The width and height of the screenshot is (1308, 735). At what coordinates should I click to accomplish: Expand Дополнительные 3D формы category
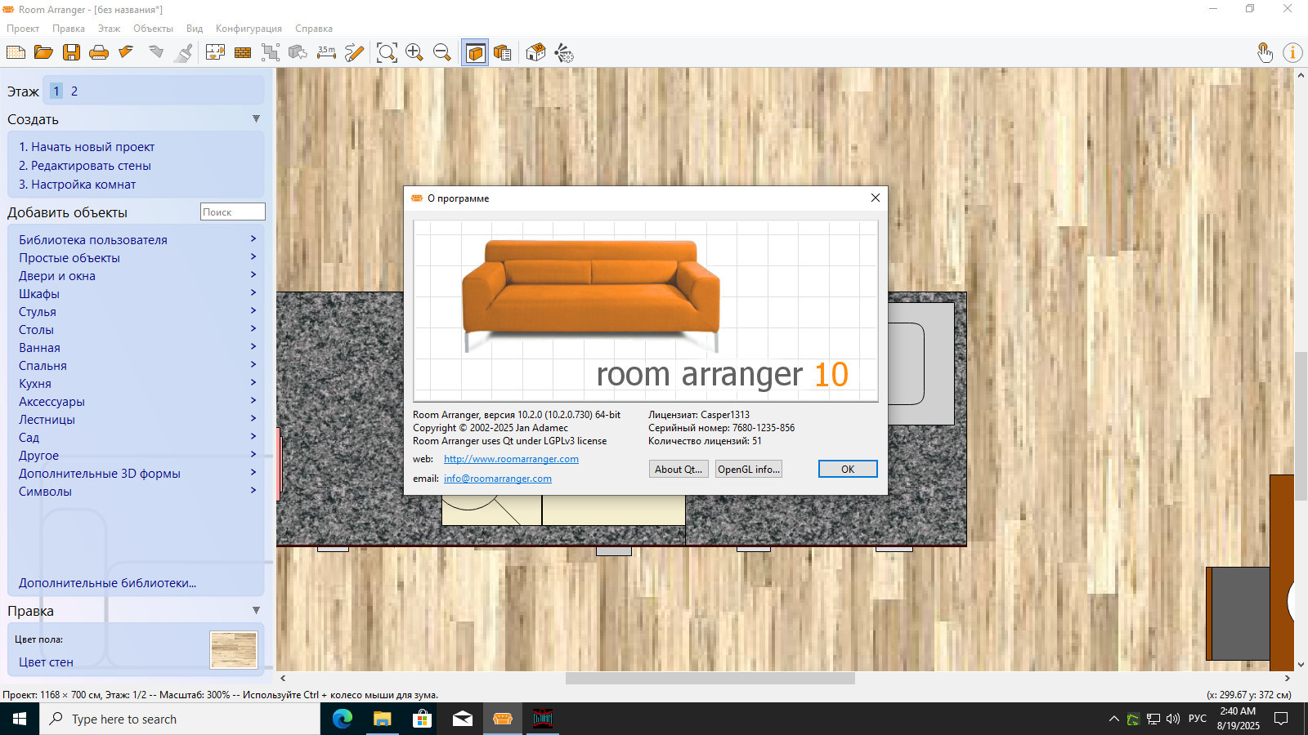137,473
